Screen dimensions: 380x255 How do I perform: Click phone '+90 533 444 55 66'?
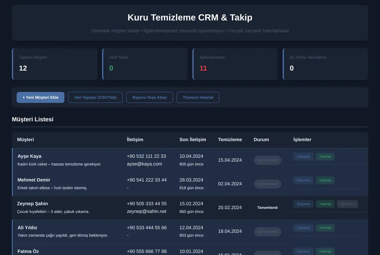(147, 227)
